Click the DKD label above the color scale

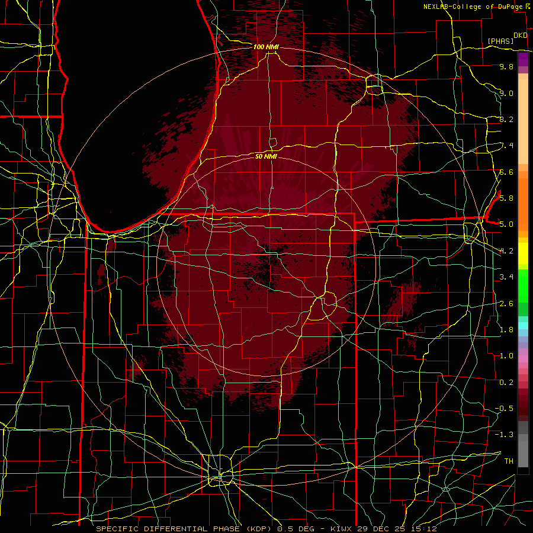click(520, 36)
